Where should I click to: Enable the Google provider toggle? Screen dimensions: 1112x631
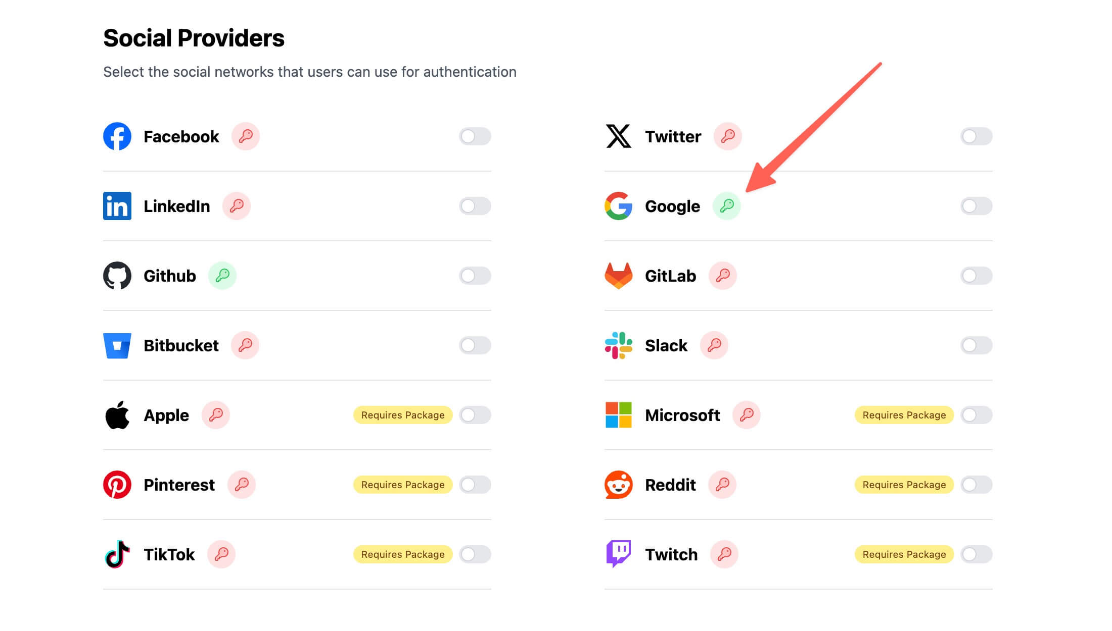[976, 206]
